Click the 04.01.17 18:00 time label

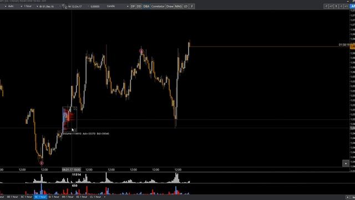pos(72,169)
